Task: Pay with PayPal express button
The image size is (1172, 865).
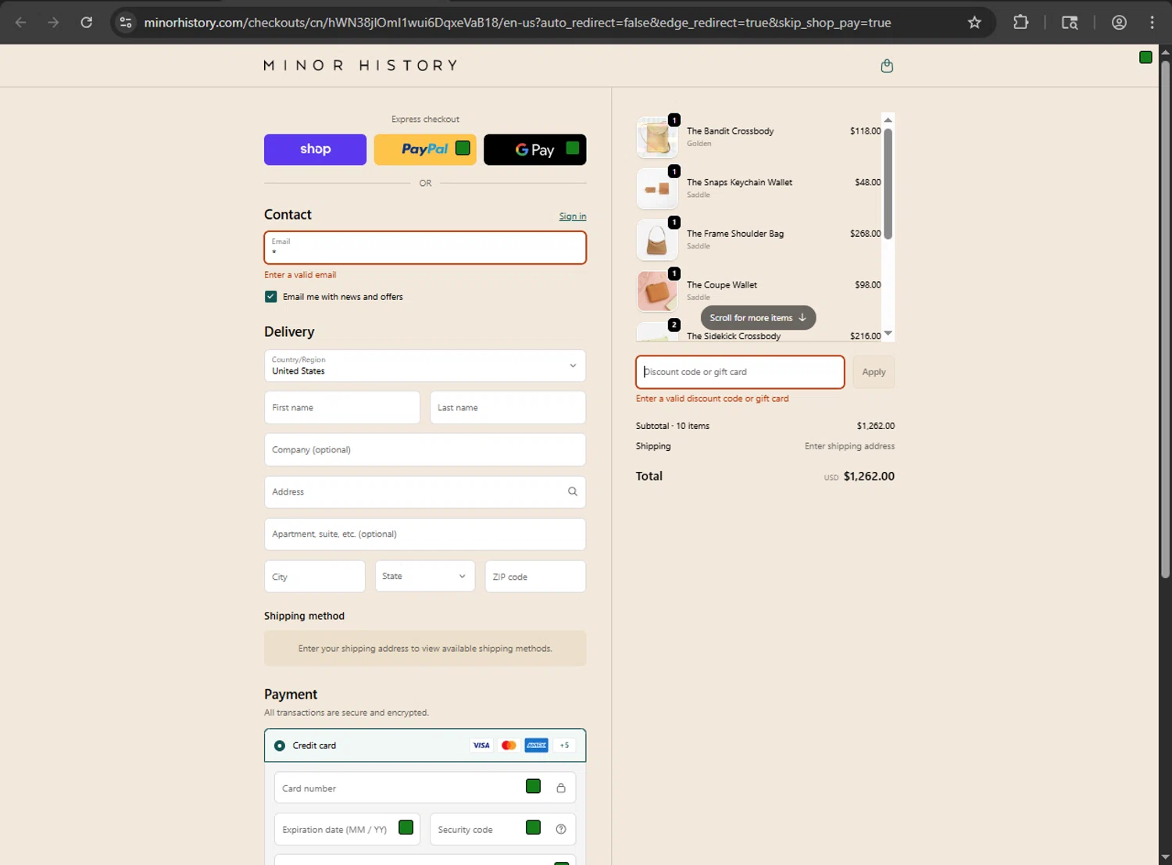Action: (425, 149)
